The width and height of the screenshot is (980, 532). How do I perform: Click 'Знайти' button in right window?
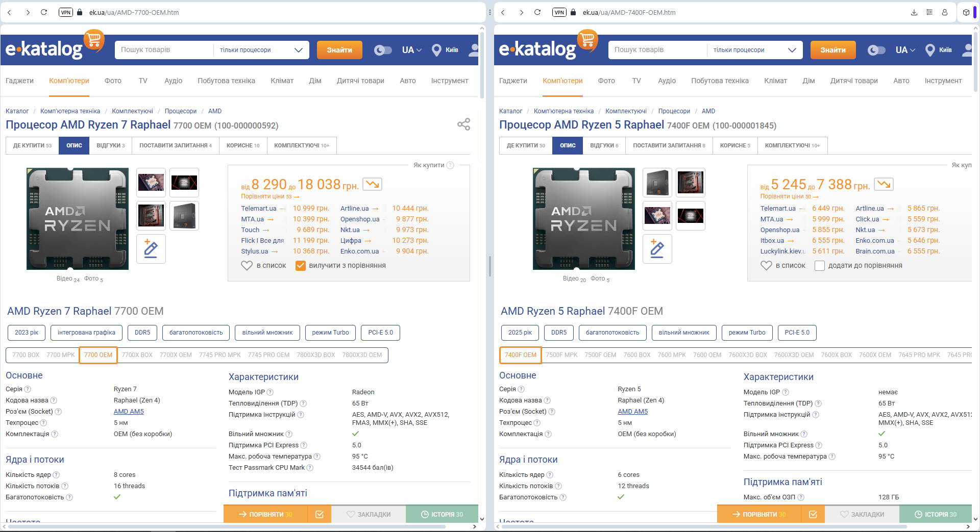coord(833,50)
